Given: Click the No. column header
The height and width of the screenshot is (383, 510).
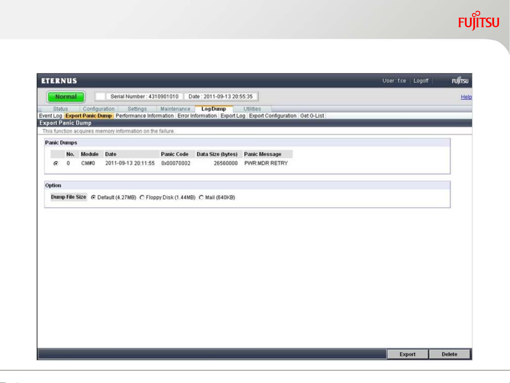Looking at the screenshot, I should tap(70, 154).
